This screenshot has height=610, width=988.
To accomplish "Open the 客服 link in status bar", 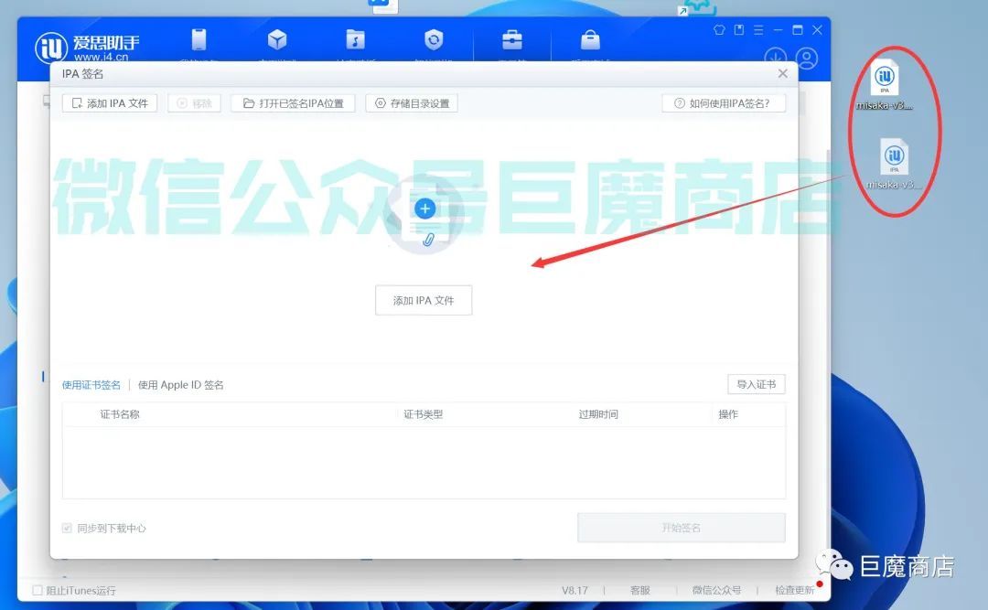I will coord(640,590).
